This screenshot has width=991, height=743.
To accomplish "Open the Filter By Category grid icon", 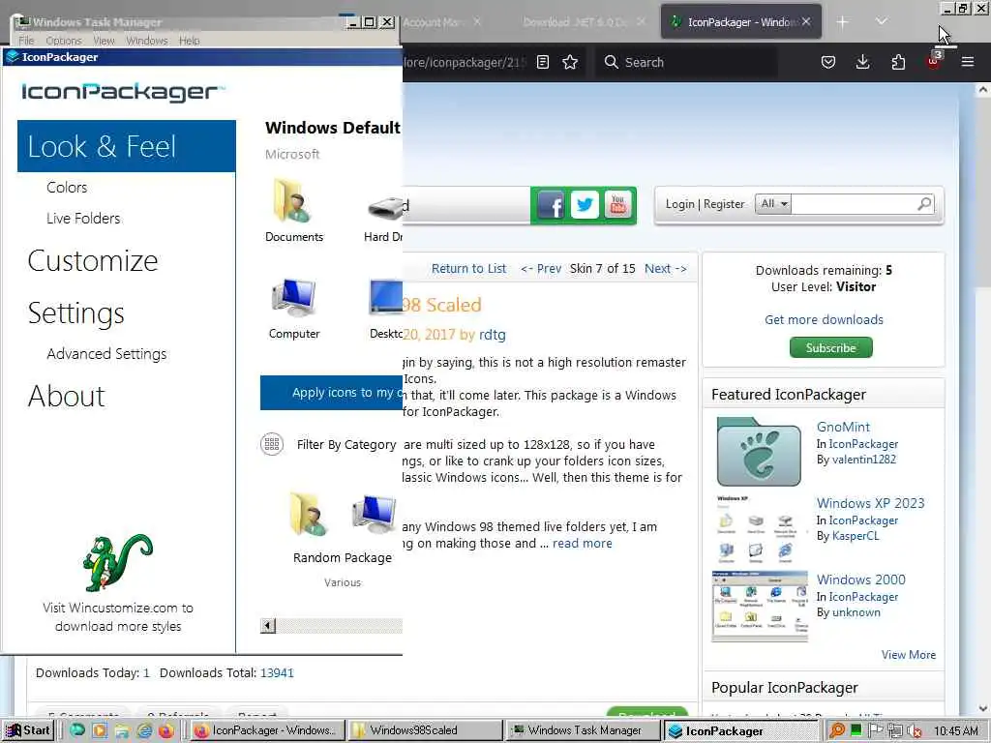I will (272, 445).
